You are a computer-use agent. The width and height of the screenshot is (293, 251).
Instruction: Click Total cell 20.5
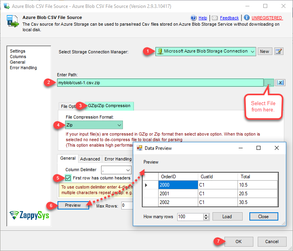click(x=257, y=194)
